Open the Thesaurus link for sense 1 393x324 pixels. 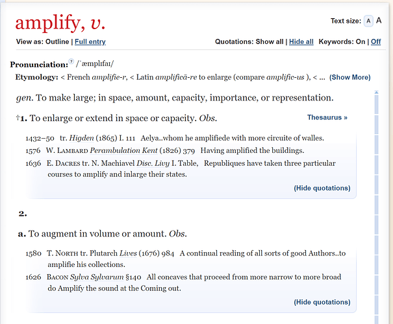327,117
